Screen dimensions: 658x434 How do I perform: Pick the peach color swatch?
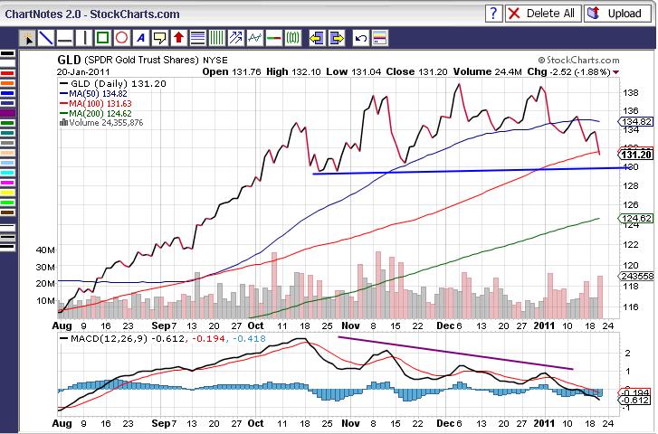[8, 153]
